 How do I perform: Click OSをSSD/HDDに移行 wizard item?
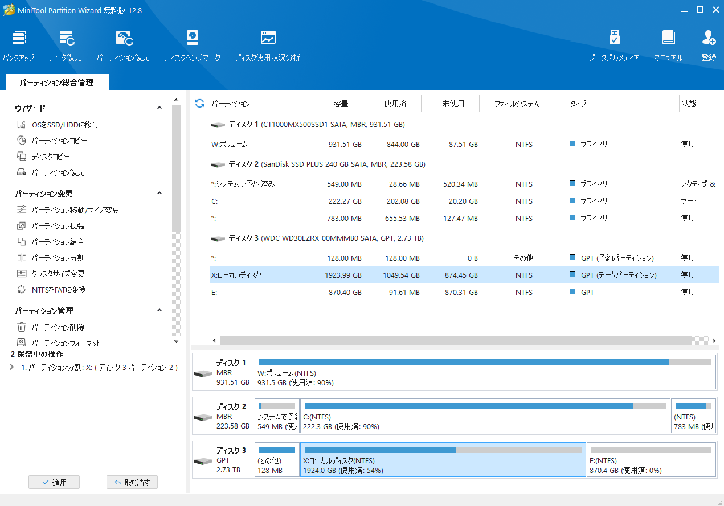[x=65, y=125]
